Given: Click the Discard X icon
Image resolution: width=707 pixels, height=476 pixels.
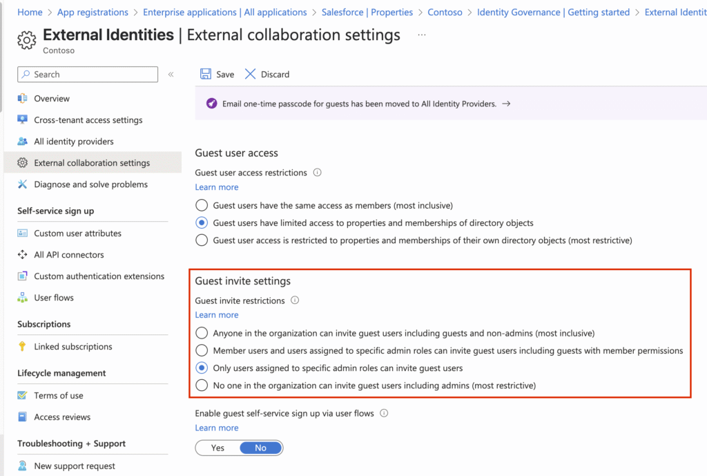Looking at the screenshot, I should 251,74.
